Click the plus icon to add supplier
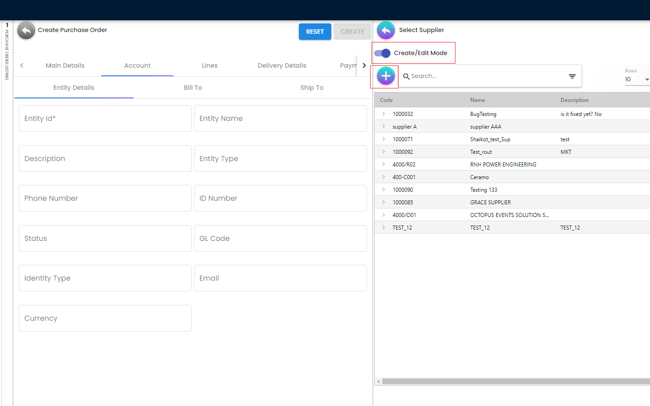 coord(385,76)
